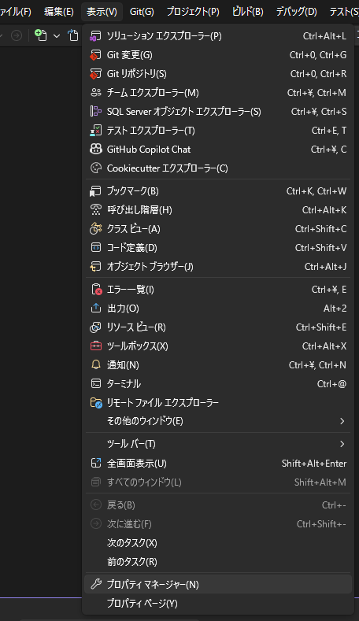Screen dimensions: 359x621
Task: Click the Git 変更 icon
Action: pos(95,55)
